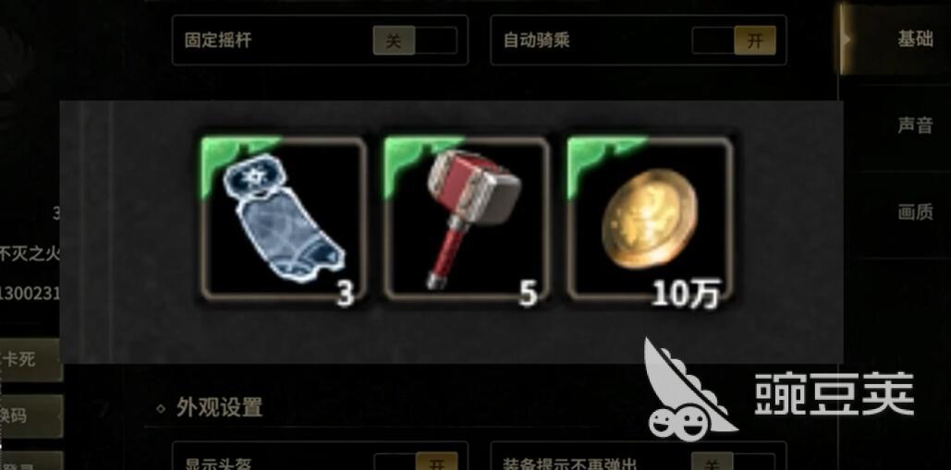
Task: Click the gold coin reward icon
Action: [x=651, y=219]
